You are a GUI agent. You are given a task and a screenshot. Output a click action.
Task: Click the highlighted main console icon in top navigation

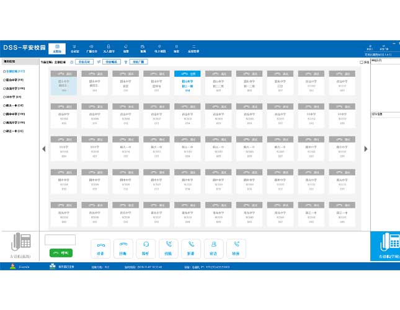pyautogui.click(x=58, y=48)
